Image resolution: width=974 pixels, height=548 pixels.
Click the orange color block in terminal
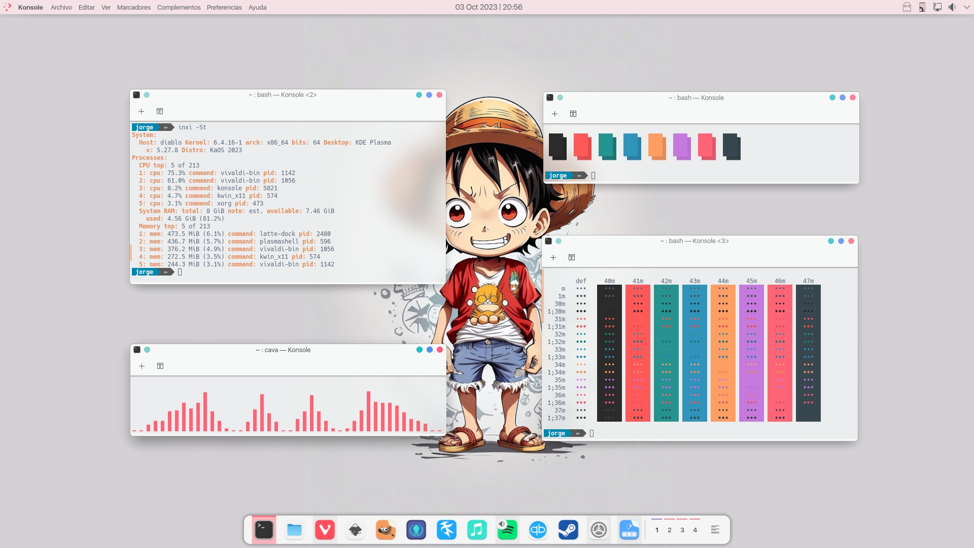coord(657,147)
